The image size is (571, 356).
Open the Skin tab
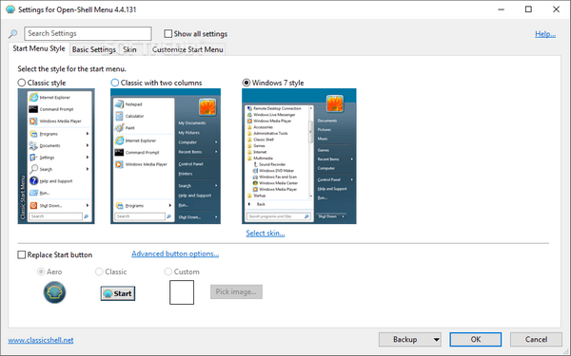click(129, 49)
